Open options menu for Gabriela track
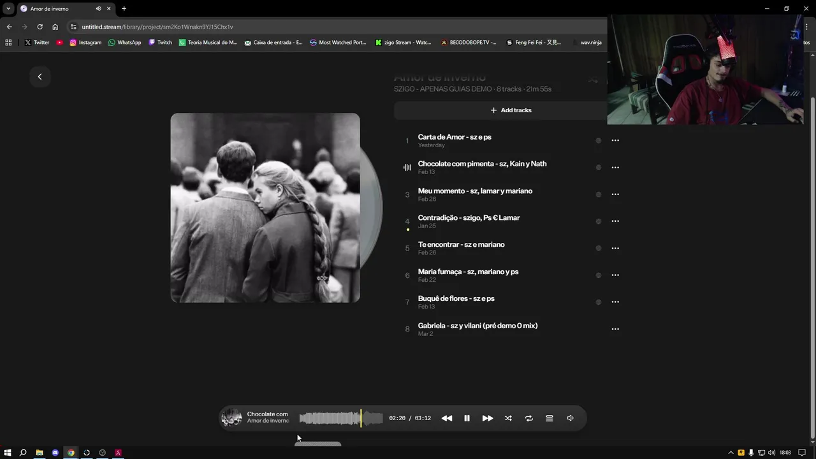Viewport: 816px width, 459px height. point(615,329)
